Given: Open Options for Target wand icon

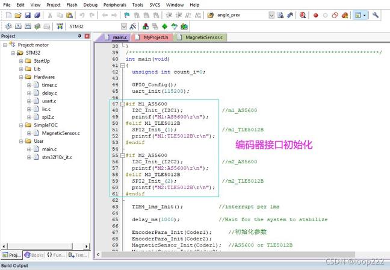Looking at the screenshot, I should 133,26.
